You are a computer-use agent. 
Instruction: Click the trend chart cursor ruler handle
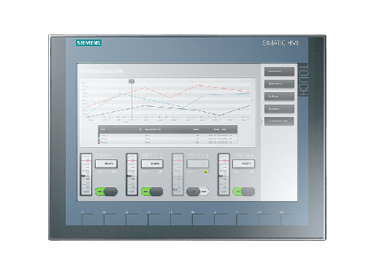coord(131,81)
